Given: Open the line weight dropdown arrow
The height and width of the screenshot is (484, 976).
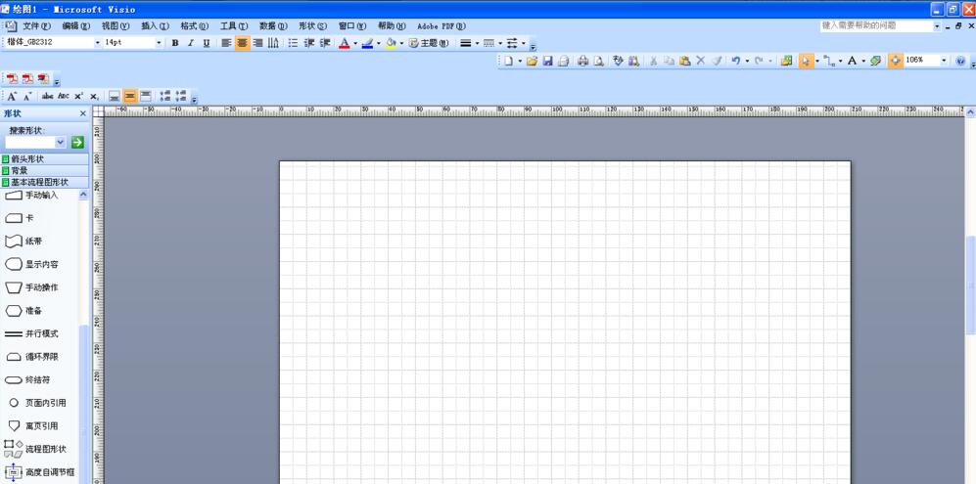Looking at the screenshot, I should coord(477,44).
